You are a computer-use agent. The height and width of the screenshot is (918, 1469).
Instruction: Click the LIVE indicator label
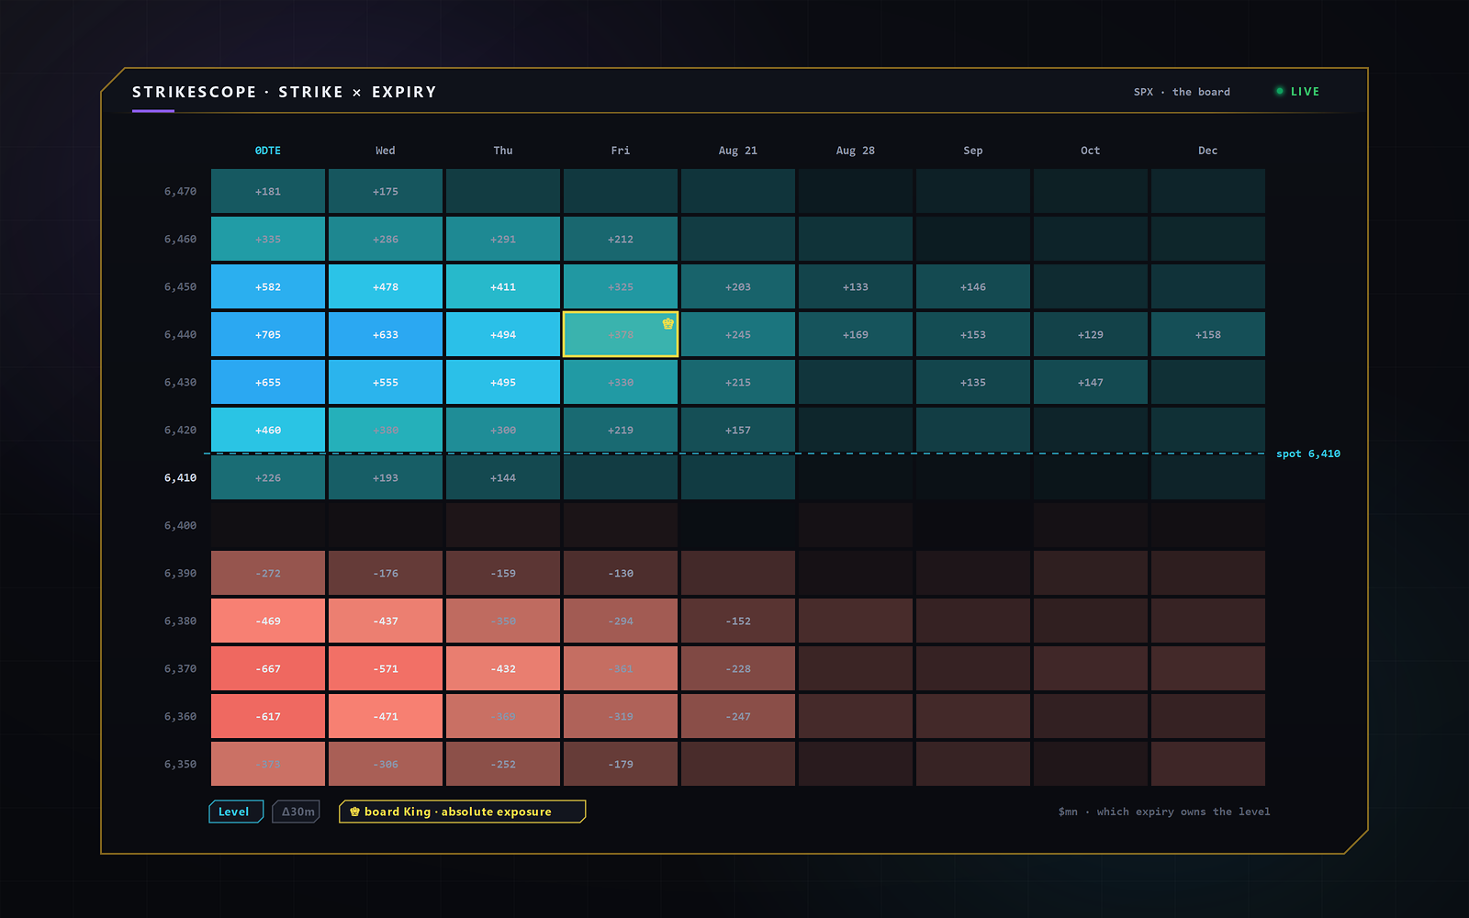point(1305,92)
